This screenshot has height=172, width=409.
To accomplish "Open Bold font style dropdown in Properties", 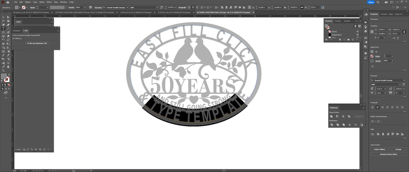I will (400, 84).
